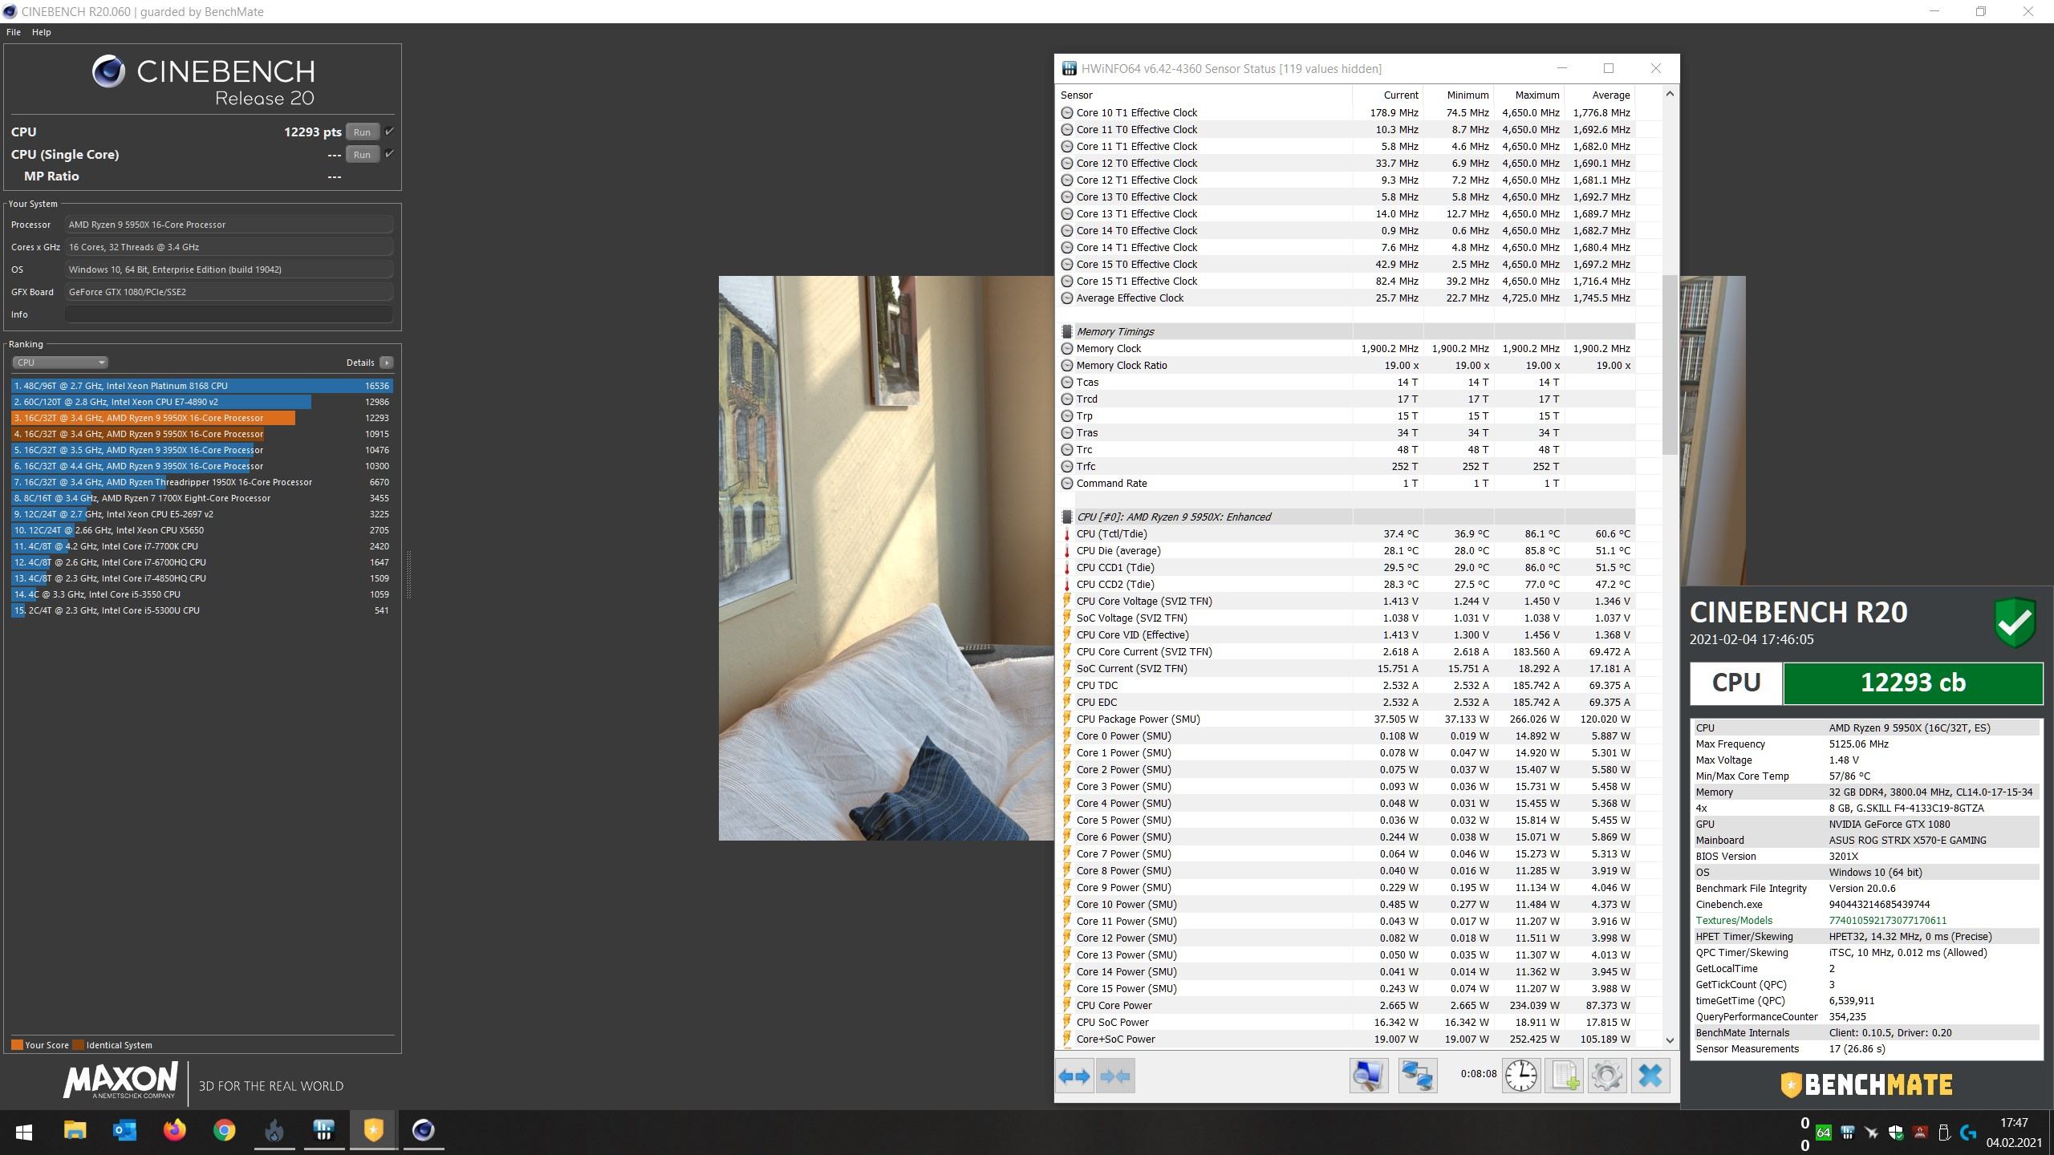The height and width of the screenshot is (1155, 2054).
Task: Open the Help menu
Action: [x=41, y=32]
